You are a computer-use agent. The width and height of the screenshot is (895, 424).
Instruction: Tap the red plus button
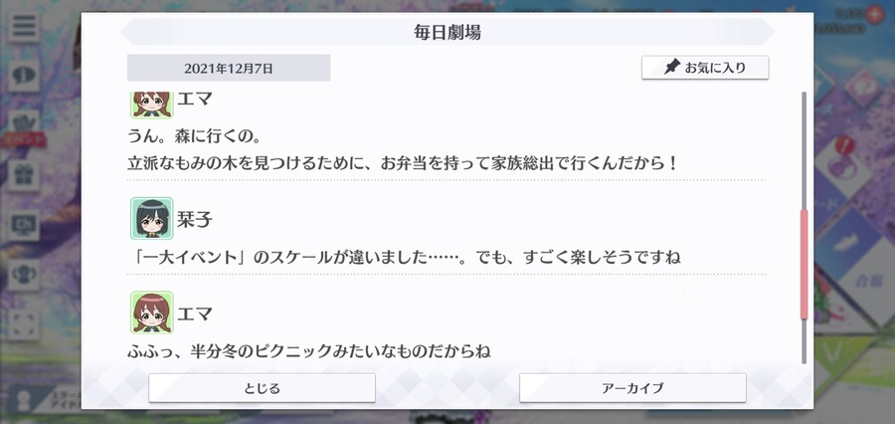[873, 14]
